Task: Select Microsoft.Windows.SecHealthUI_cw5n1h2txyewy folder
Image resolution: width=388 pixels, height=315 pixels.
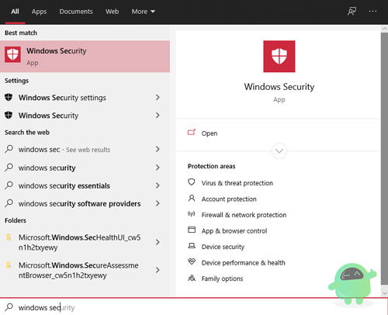Action: tap(85, 242)
